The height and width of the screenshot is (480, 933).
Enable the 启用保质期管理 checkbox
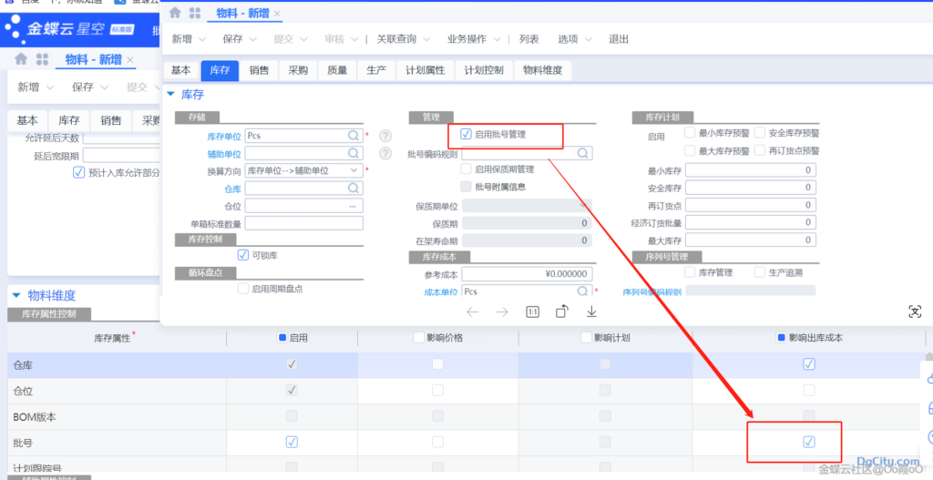(x=466, y=169)
